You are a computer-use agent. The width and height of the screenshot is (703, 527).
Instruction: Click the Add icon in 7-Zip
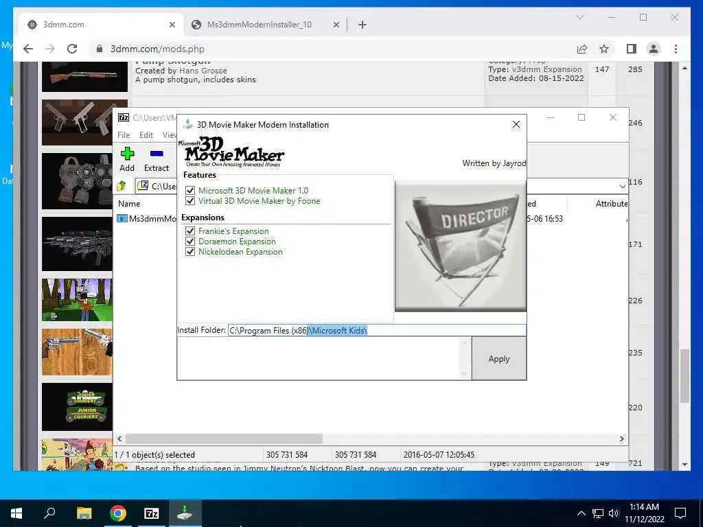[127, 159]
